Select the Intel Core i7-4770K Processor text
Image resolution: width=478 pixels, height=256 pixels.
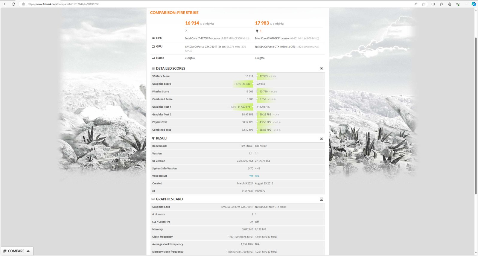coord(203,38)
